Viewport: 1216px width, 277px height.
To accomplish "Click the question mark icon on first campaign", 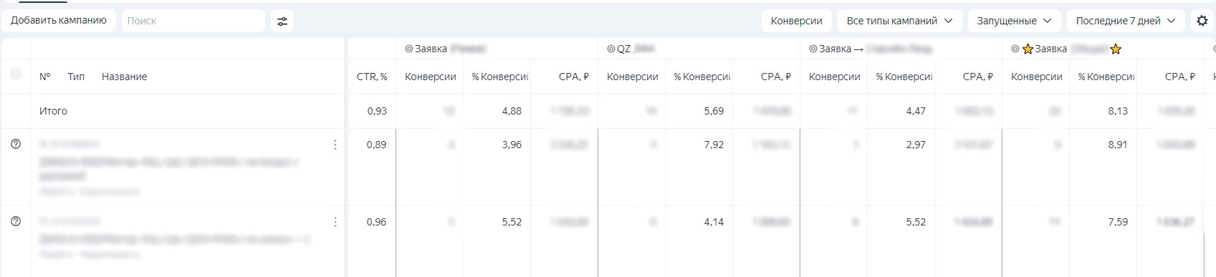I will 16,144.
